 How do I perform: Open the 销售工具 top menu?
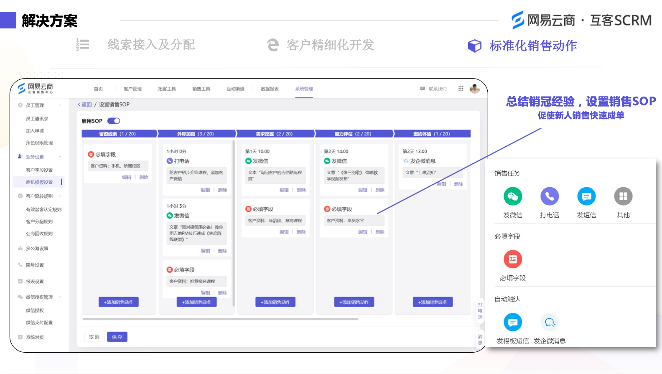pos(201,89)
